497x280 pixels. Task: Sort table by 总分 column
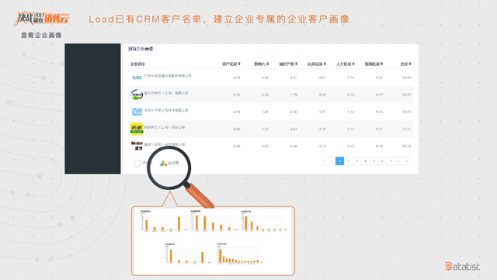point(405,64)
